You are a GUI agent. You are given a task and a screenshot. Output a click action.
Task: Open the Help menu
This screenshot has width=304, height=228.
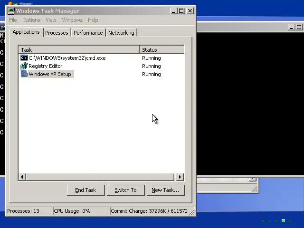pos(93,20)
